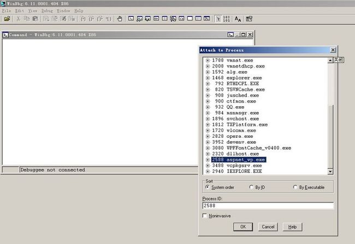The width and height of the screenshot is (355, 244).
Task: Select the 2320 dllhost.exe process
Action: pos(235,154)
